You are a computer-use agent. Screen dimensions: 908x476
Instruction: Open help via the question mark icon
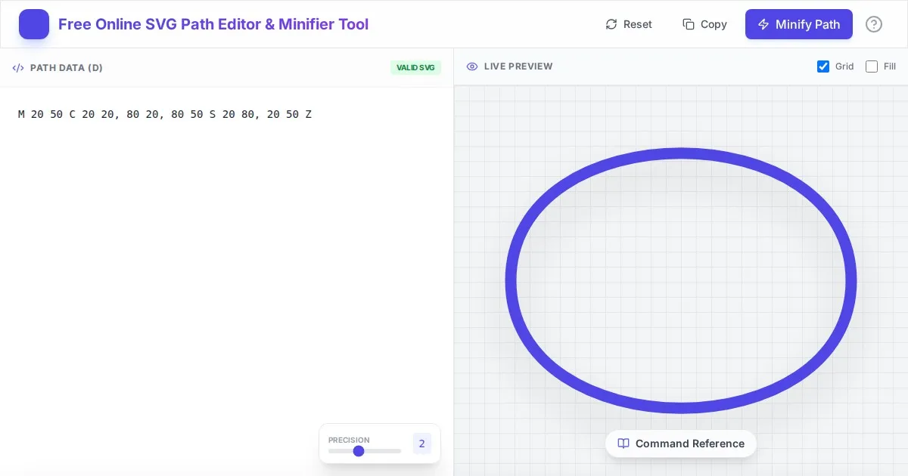tap(874, 24)
